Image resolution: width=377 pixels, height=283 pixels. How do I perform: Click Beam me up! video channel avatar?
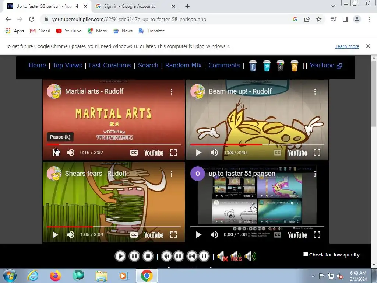(197, 91)
